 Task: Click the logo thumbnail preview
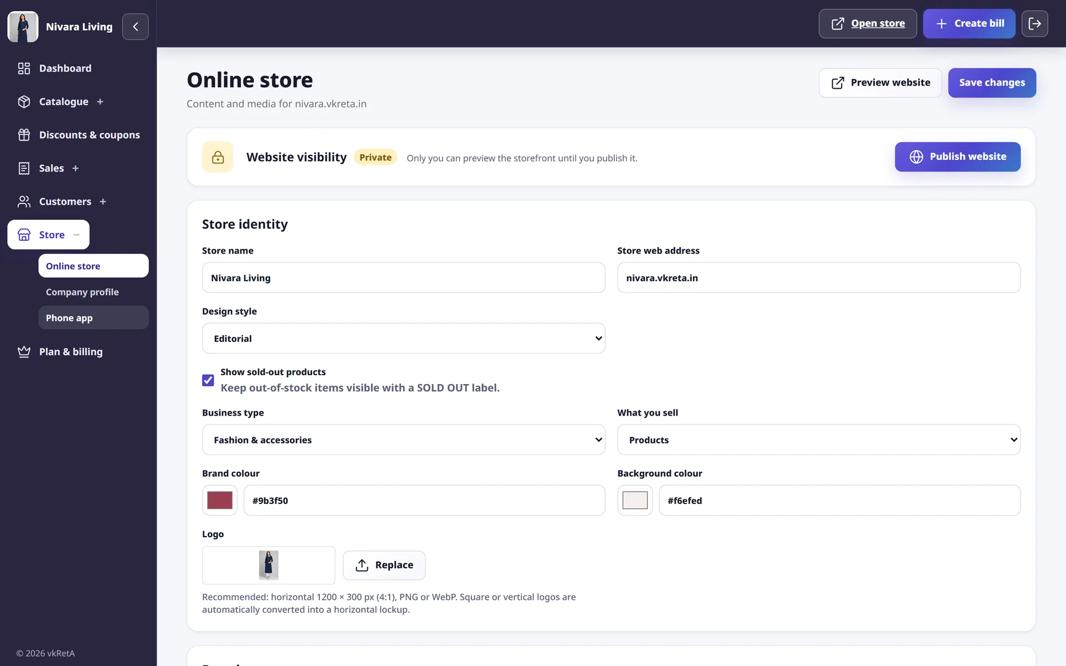coord(269,565)
